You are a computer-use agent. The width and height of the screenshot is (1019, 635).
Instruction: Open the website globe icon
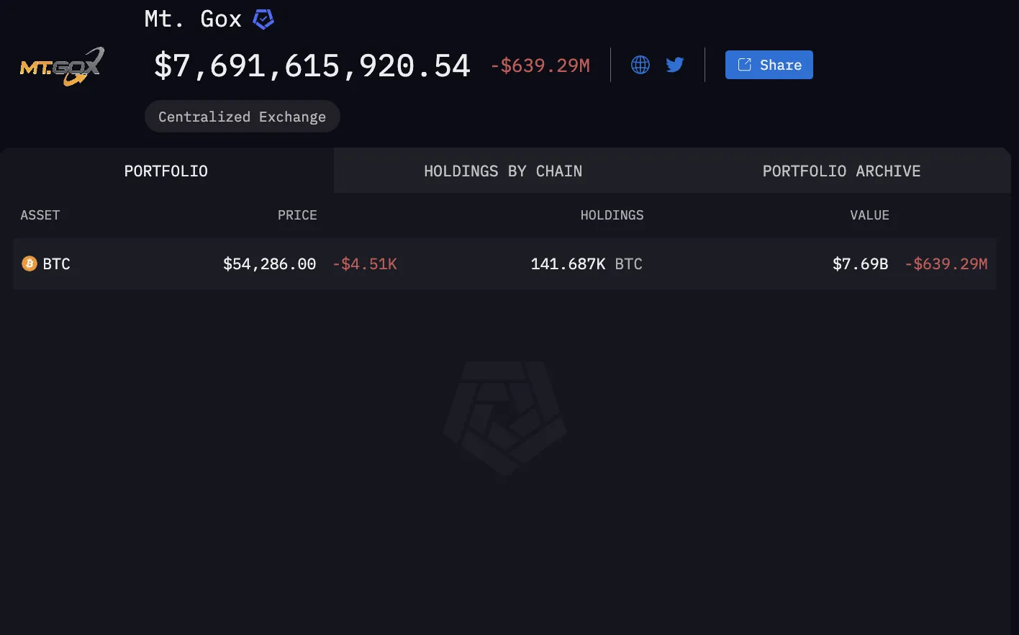[x=640, y=65]
